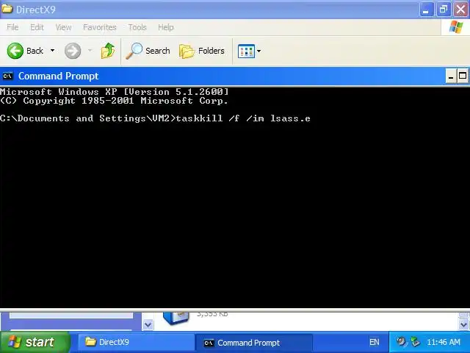
Task: Select Command Prompt taskbar button
Action: [253, 343]
